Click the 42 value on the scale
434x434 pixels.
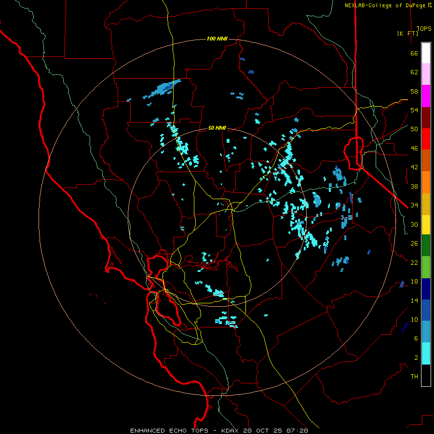(x=414, y=167)
